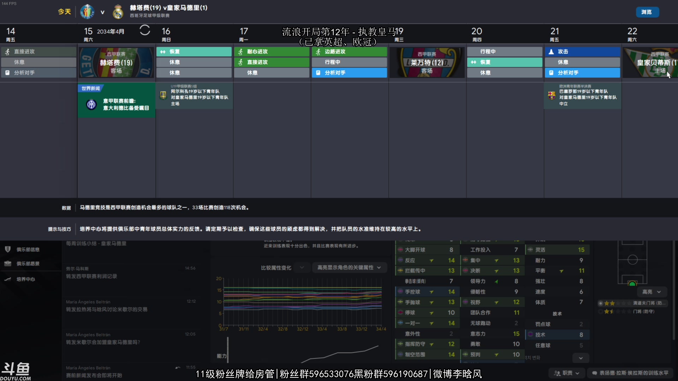Click the 意志力 attribute row

click(493, 334)
